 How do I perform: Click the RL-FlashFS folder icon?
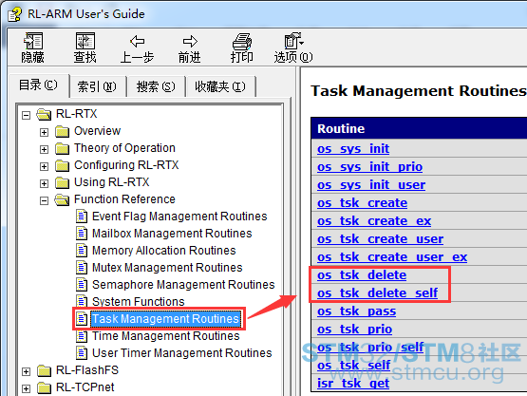tap(44, 370)
